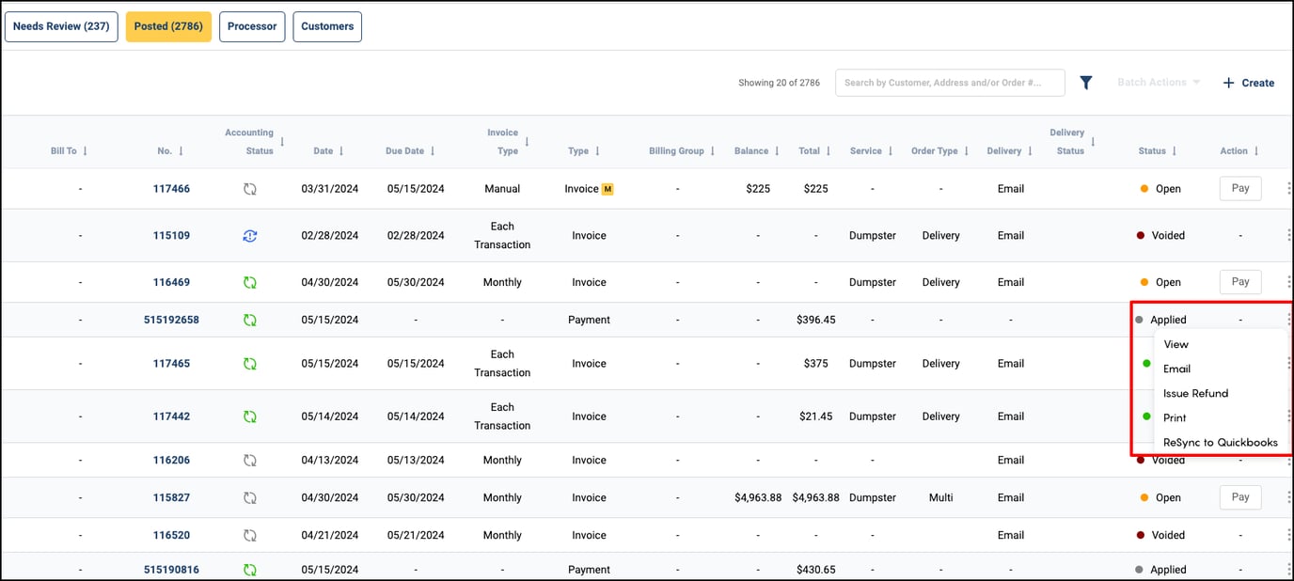This screenshot has width=1294, height=581.
Task: Open three-dot menu for invoice 117466
Action: point(1288,189)
